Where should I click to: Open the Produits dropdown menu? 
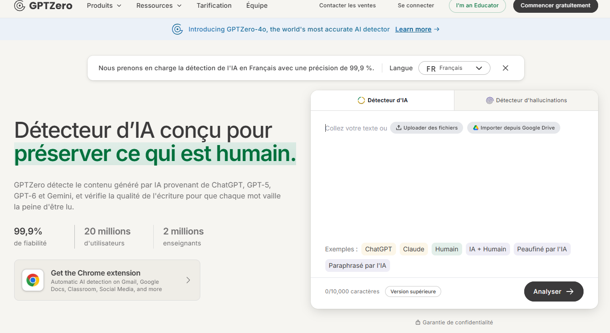104,5
